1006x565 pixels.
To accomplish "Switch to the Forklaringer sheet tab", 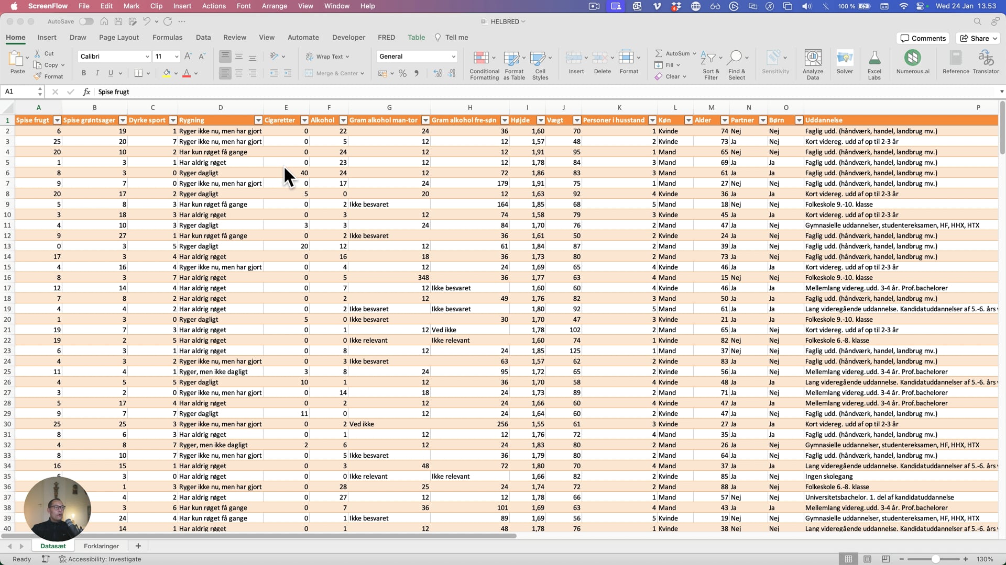I will coord(101,546).
